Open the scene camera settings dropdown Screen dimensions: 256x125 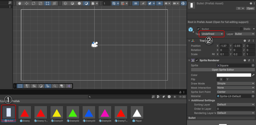pos(176,3)
